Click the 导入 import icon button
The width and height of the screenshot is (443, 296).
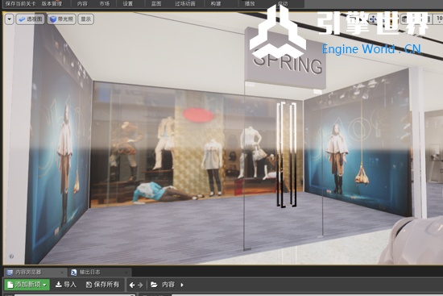pos(66,285)
